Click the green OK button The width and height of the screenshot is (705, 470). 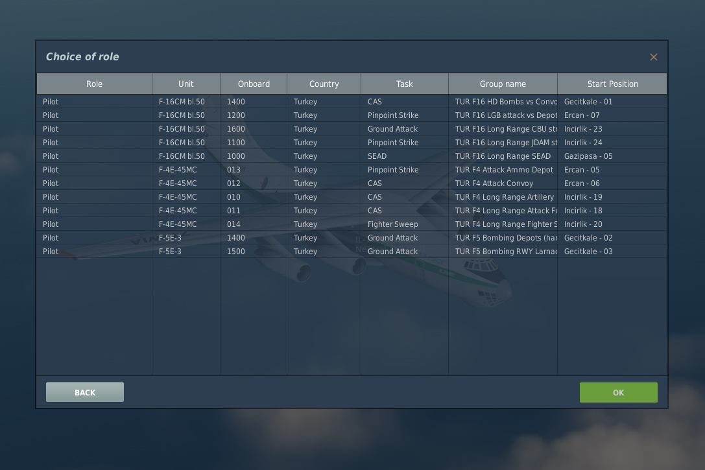tap(618, 392)
